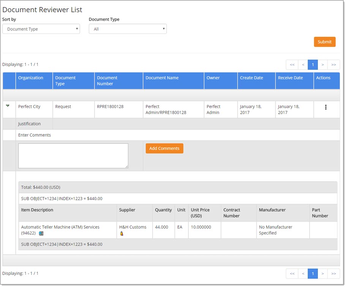Go to previous page in top pagination
The image size is (346, 287).
[303, 65]
